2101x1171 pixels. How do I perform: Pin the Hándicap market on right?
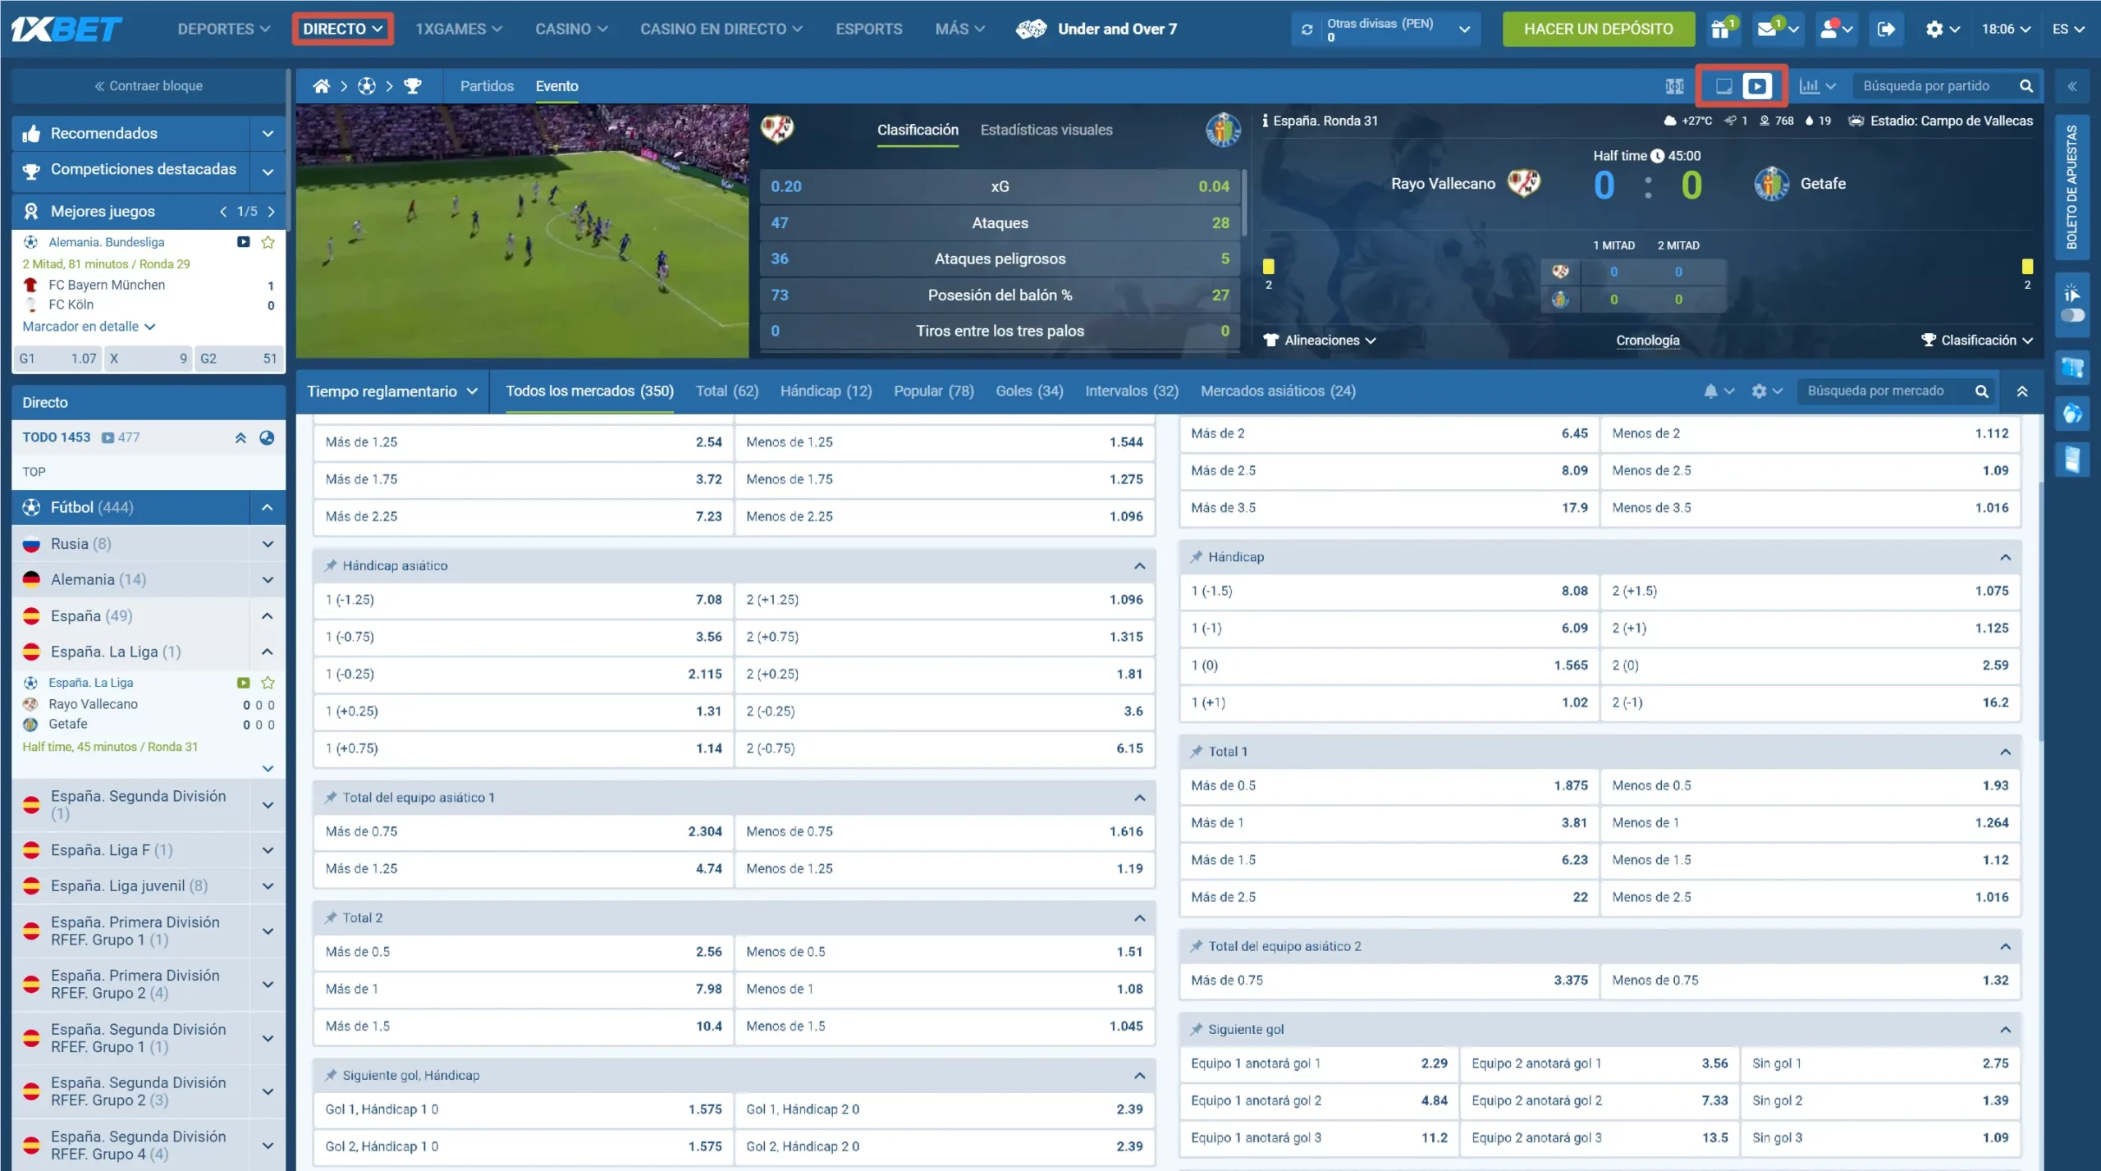(x=1197, y=556)
